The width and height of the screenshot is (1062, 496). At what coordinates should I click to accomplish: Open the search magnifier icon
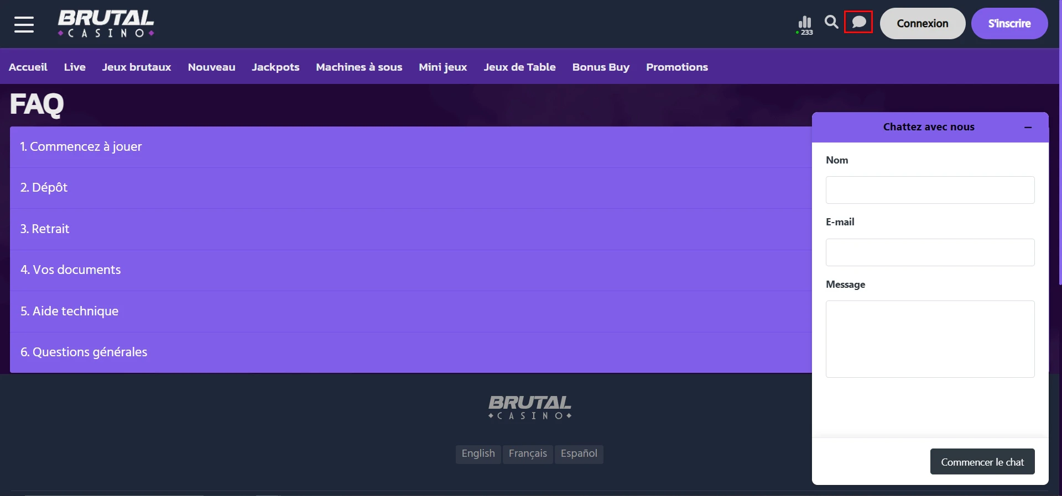(x=831, y=22)
